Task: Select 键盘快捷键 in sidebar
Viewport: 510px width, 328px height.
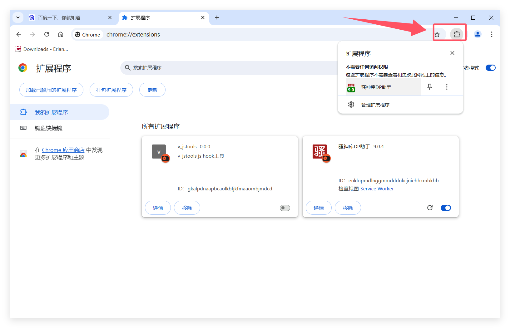Action: click(60, 128)
